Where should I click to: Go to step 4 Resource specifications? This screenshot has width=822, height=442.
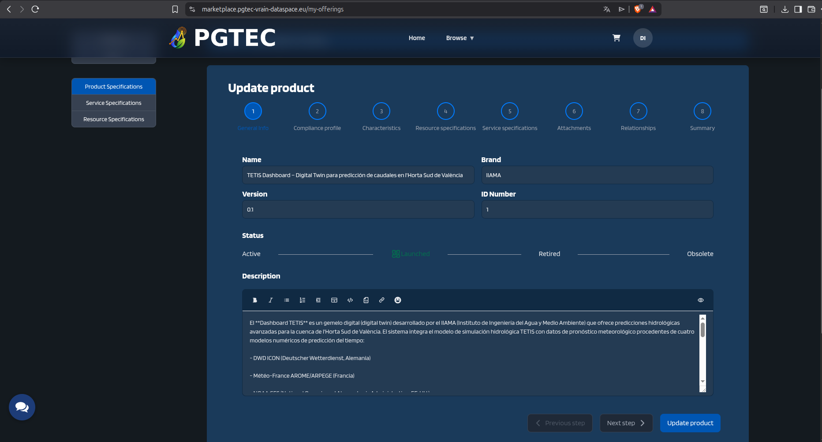(446, 111)
